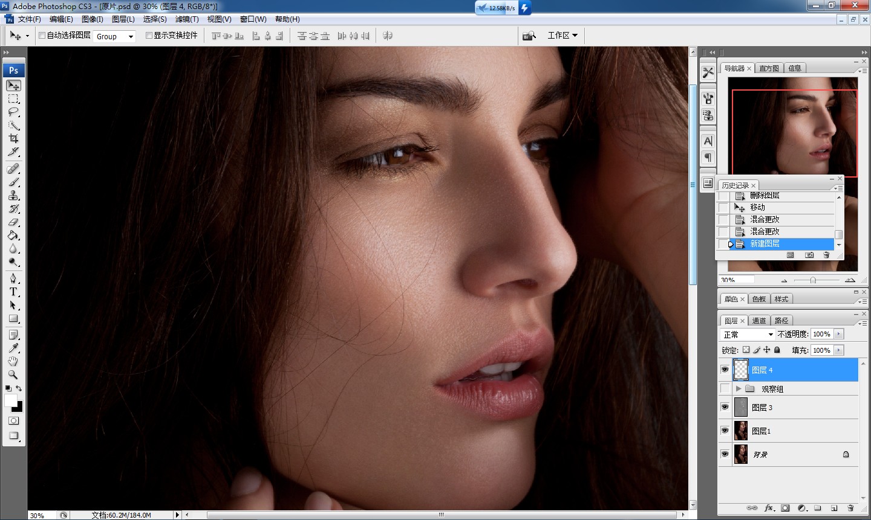
Task: Toggle lock all for the layer
Action: click(777, 350)
